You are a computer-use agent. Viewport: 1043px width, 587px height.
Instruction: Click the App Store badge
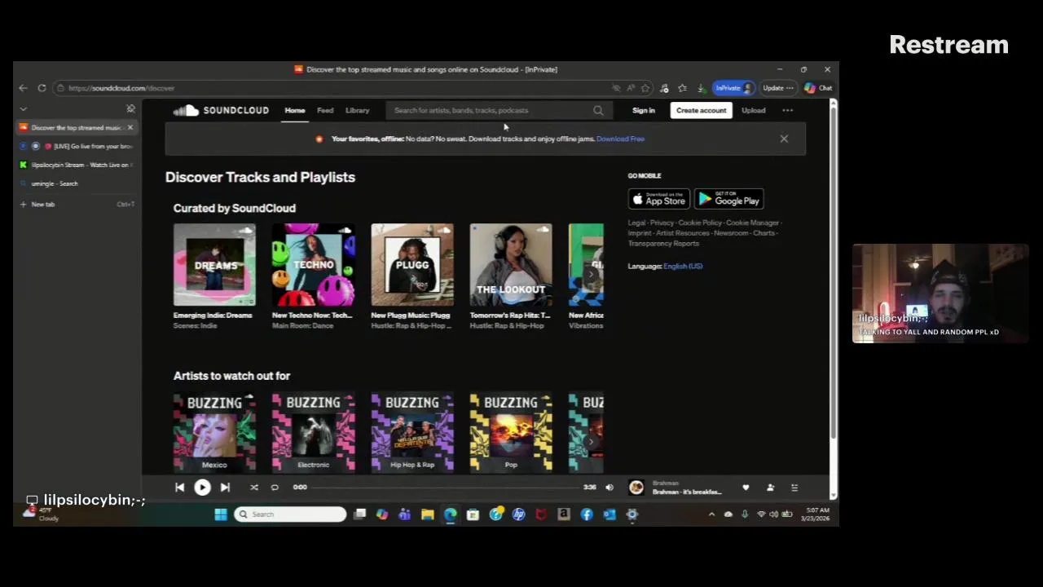coord(658,200)
